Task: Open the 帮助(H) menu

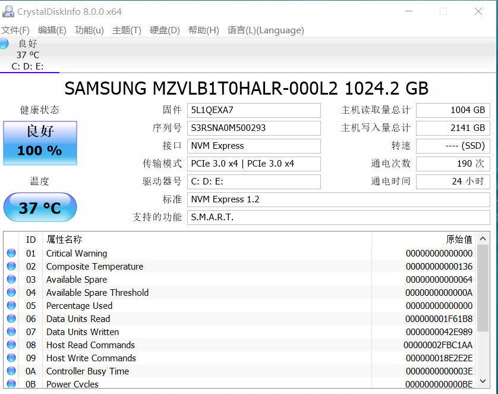Action: [x=204, y=30]
